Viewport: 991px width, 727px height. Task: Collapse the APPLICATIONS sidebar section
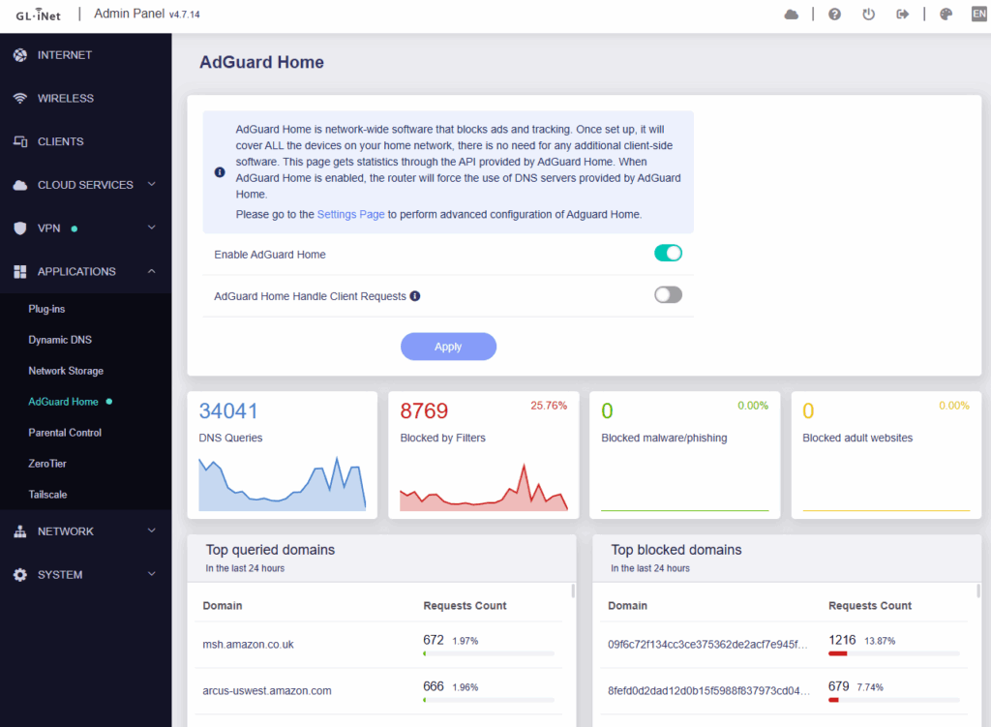pos(85,271)
